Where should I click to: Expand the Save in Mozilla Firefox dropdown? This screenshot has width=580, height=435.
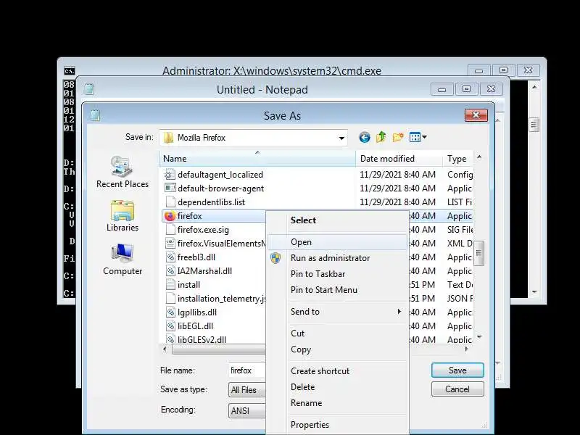coord(341,138)
